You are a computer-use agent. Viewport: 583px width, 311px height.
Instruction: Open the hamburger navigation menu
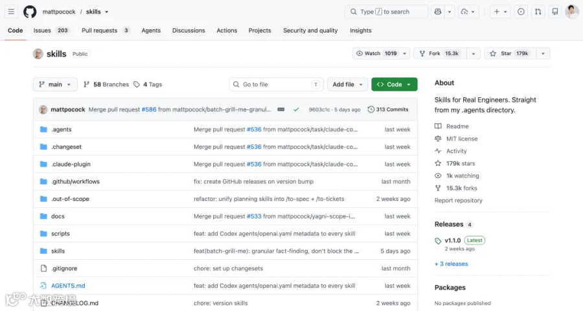tap(11, 12)
